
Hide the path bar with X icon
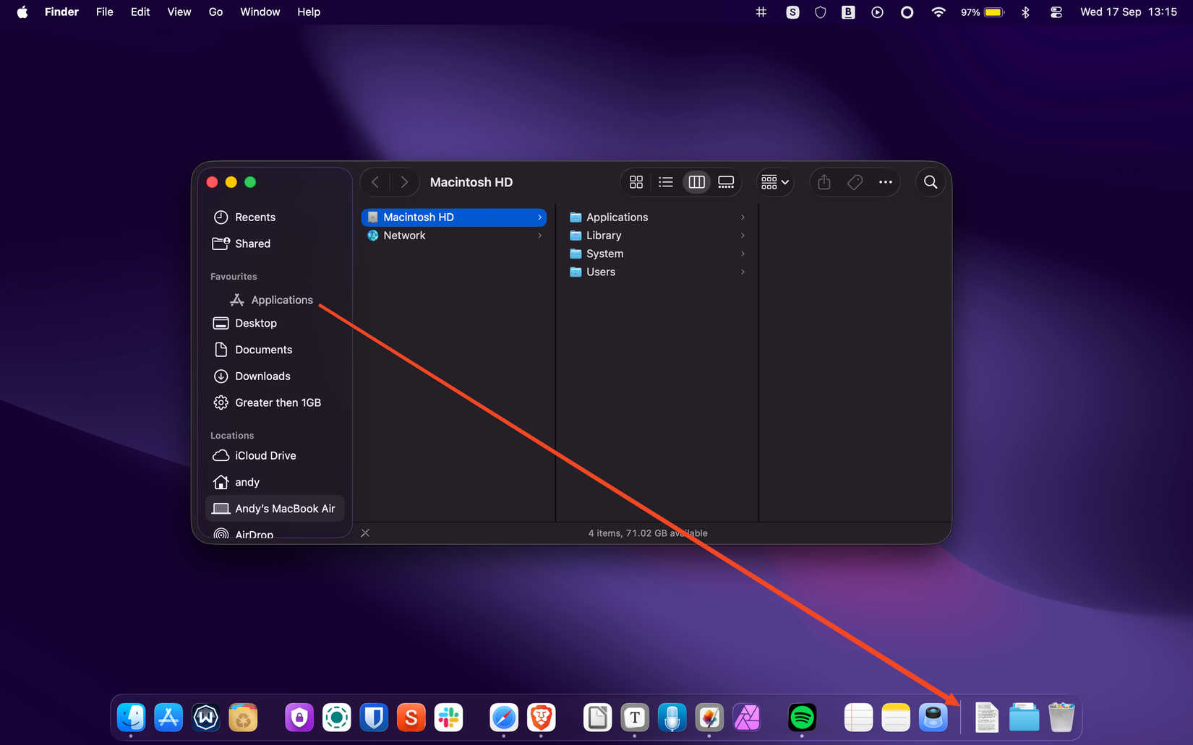pos(365,533)
